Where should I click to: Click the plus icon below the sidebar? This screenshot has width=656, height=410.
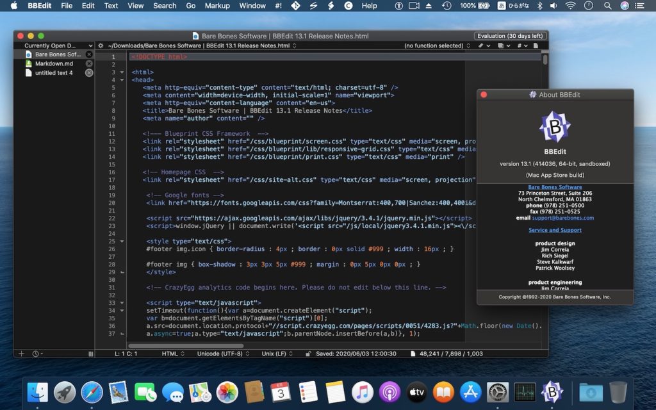pos(21,354)
